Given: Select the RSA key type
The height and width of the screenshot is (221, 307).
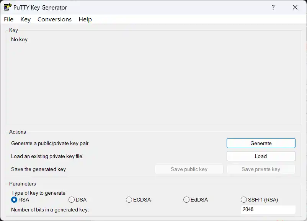Looking at the screenshot, I should (20, 200).
